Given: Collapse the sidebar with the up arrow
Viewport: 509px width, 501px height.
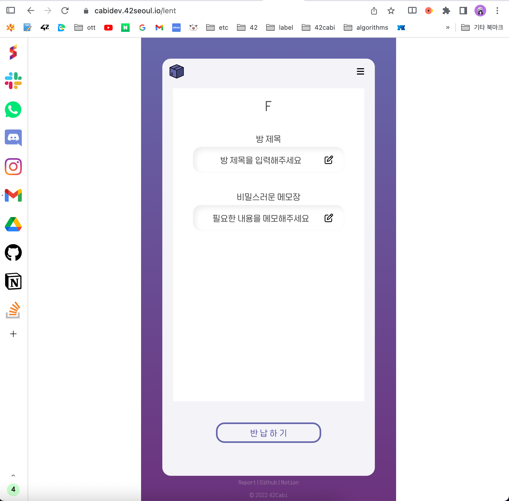Looking at the screenshot, I should click(13, 475).
